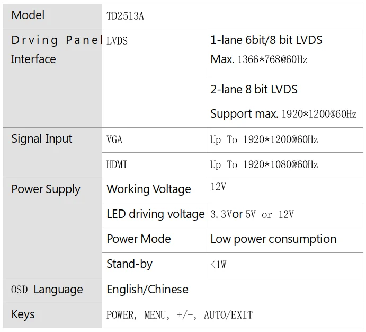Click the Working Voltage cell
This screenshot has height=332, width=366.
tap(148, 189)
